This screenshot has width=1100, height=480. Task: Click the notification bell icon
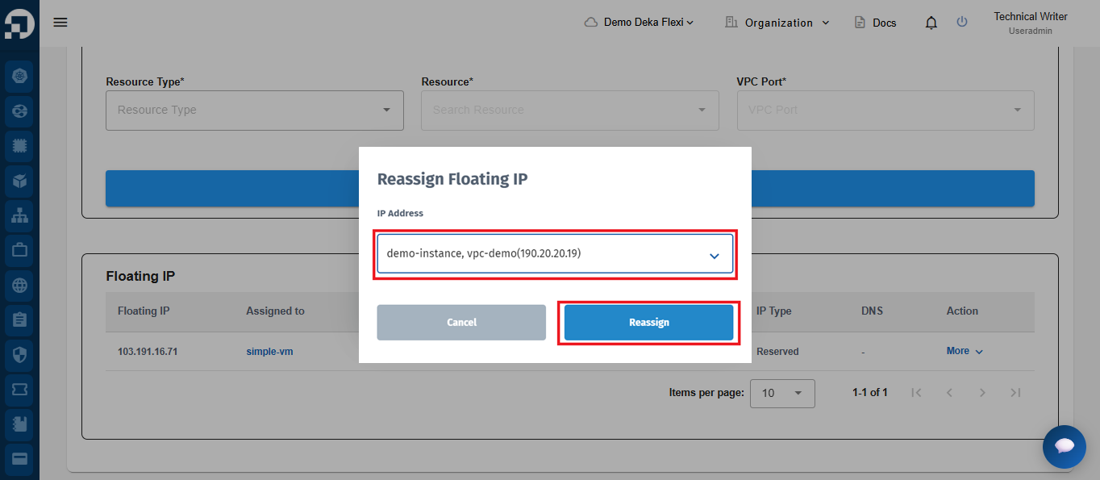[931, 23]
